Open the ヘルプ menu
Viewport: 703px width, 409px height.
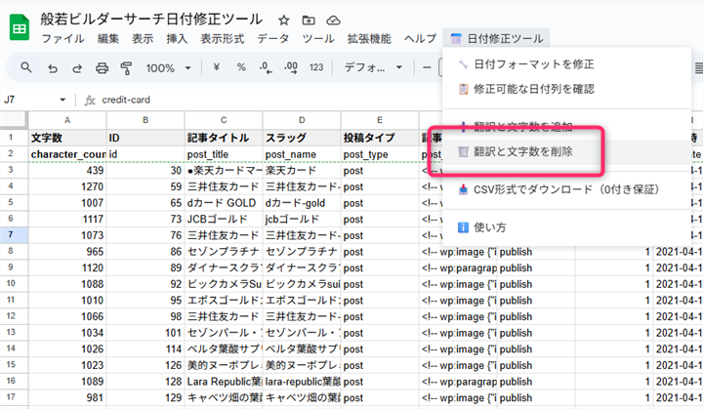pos(420,39)
